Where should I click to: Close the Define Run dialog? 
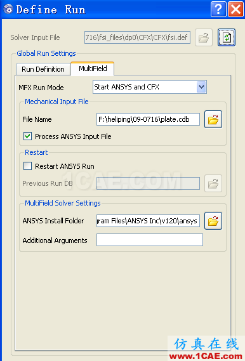pyautogui.click(x=235, y=10)
